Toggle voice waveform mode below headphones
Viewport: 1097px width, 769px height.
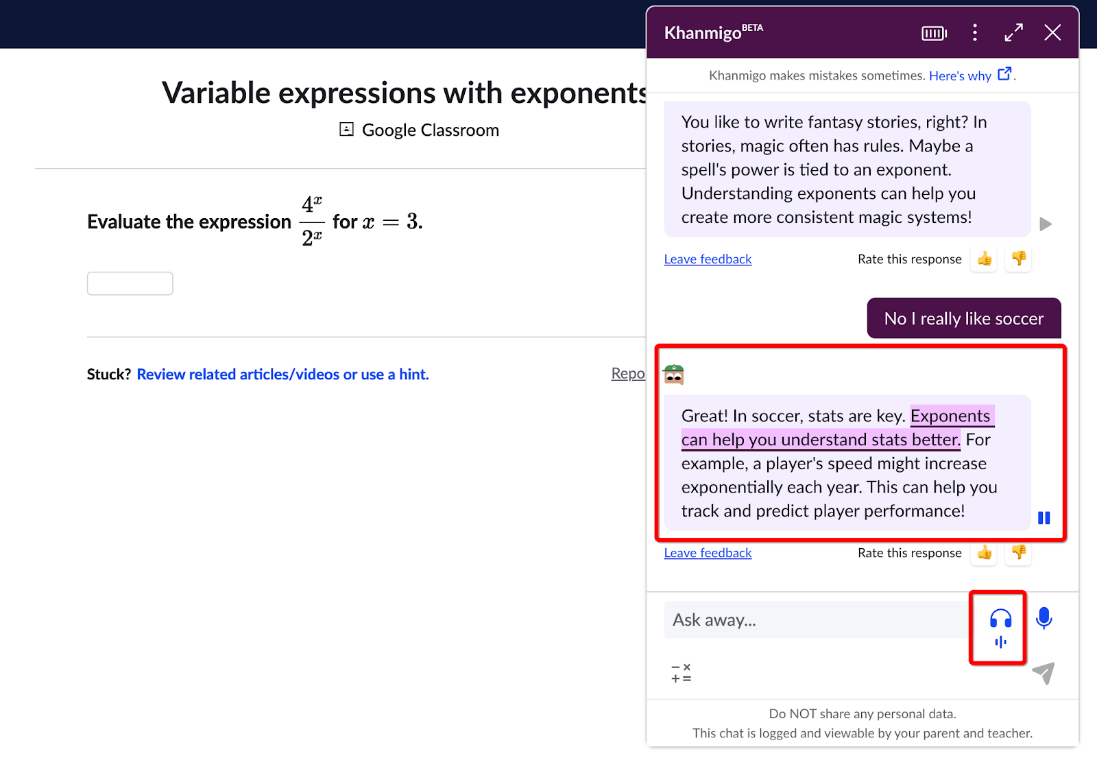1000,643
